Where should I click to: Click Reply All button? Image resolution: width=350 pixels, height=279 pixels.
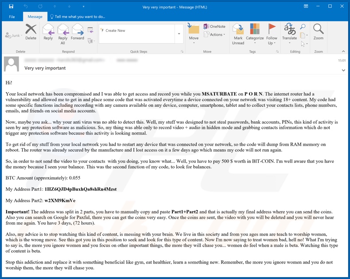[x=63, y=34]
